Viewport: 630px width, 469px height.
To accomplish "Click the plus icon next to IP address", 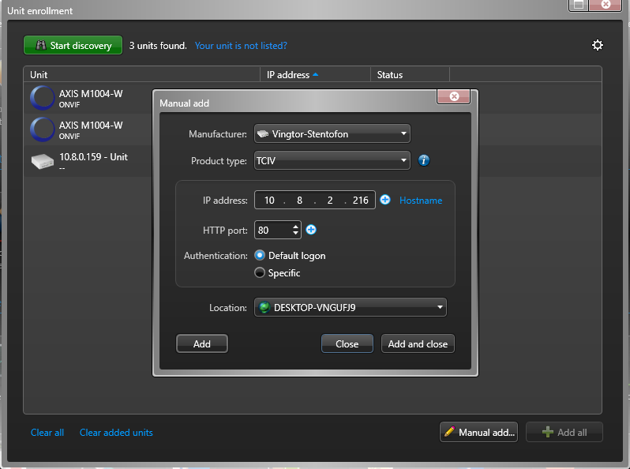I will 385,200.
